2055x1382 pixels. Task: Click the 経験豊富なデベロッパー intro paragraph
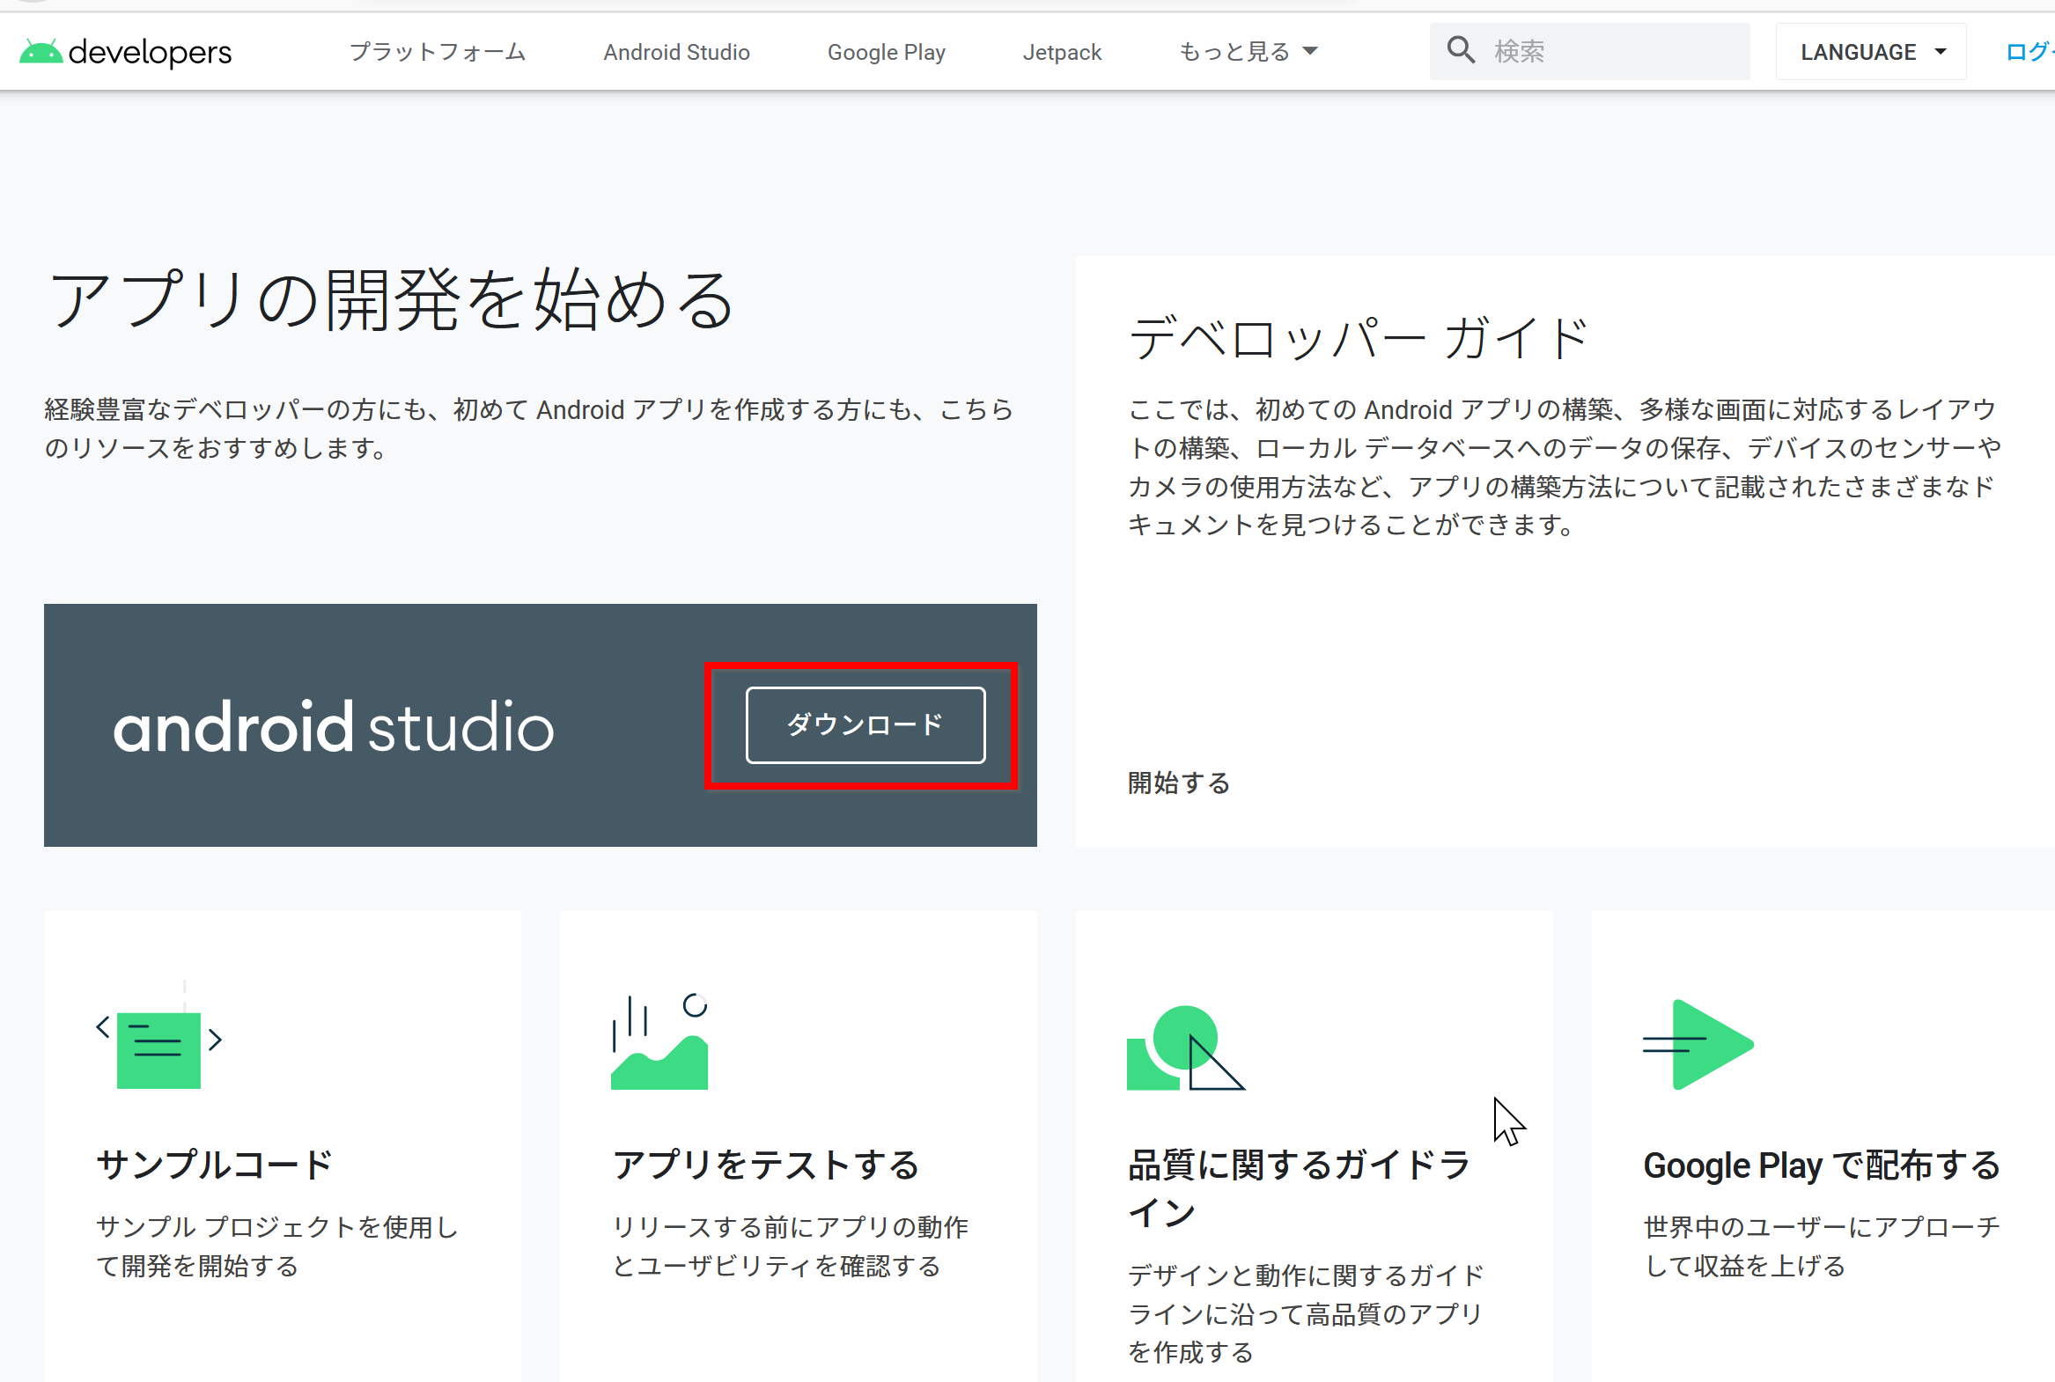529,429
